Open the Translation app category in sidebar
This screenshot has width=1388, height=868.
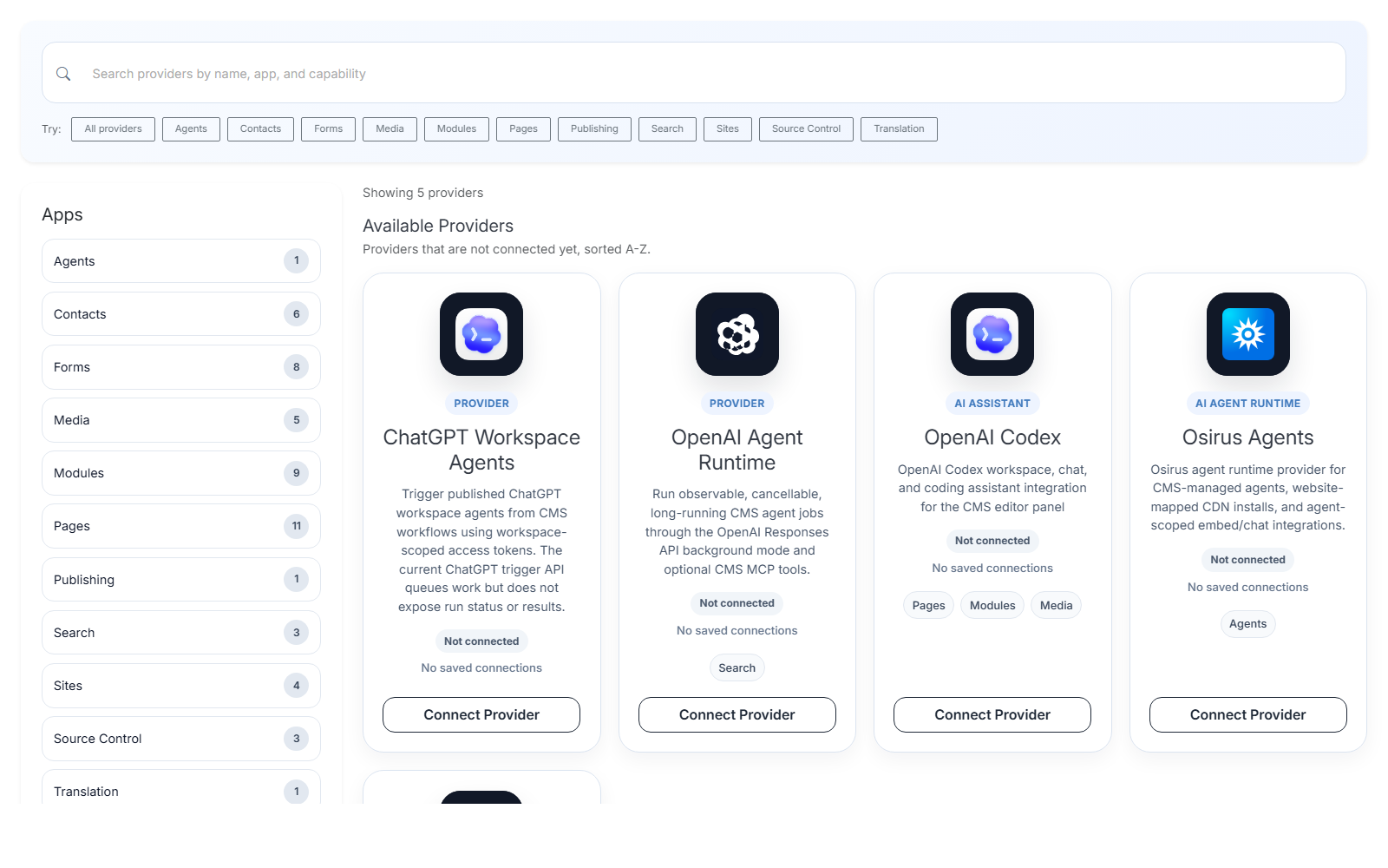pyautogui.click(x=181, y=788)
